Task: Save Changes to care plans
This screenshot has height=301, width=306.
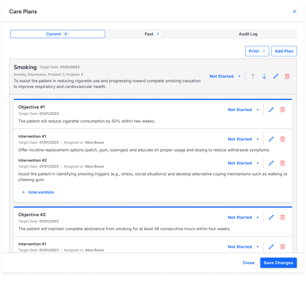Action: click(x=278, y=263)
